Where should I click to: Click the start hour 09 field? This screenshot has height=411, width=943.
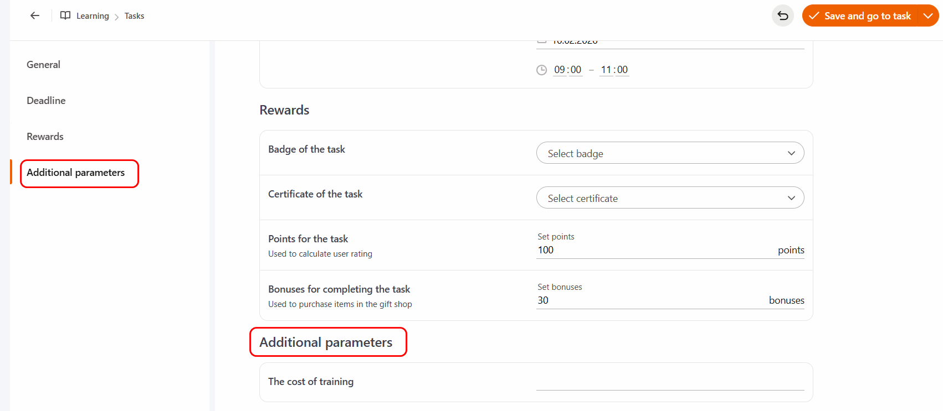tap(560, 70)
